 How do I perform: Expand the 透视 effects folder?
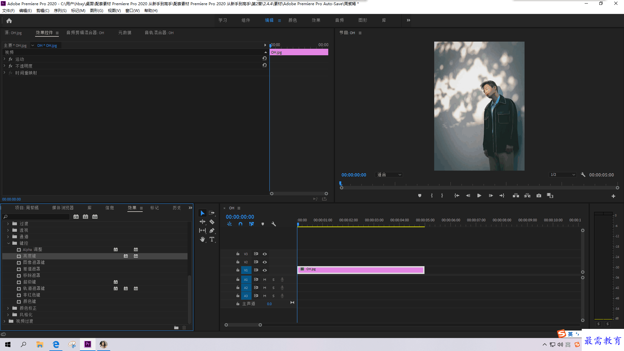8,230
